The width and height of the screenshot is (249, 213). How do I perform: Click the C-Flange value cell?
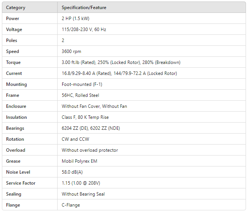(x=71, y=205)
